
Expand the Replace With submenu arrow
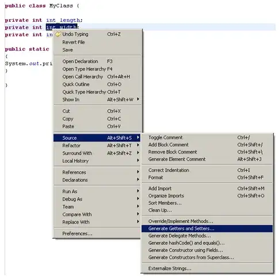[x=138, y=222]
